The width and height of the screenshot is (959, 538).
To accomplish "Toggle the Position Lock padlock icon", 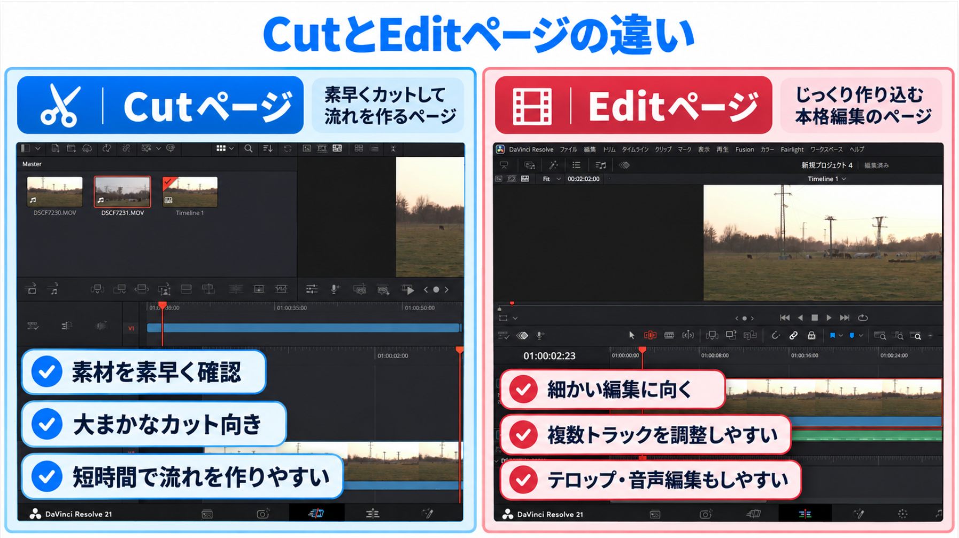I will (x=811, y=335).
